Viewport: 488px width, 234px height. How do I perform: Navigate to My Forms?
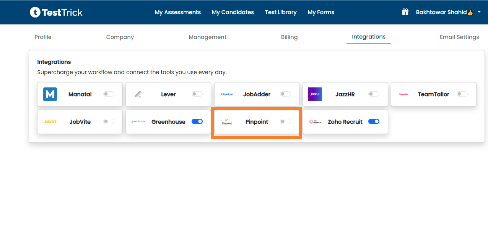click(321, 12)
